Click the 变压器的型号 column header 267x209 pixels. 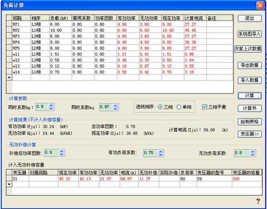pos(214,172)
